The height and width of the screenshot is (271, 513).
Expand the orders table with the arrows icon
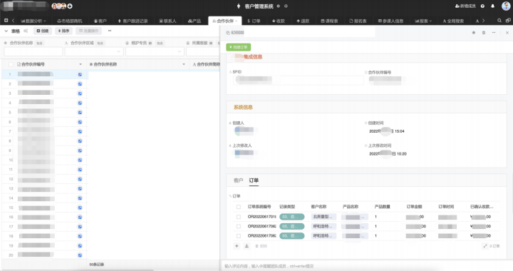tap(485, 246)
